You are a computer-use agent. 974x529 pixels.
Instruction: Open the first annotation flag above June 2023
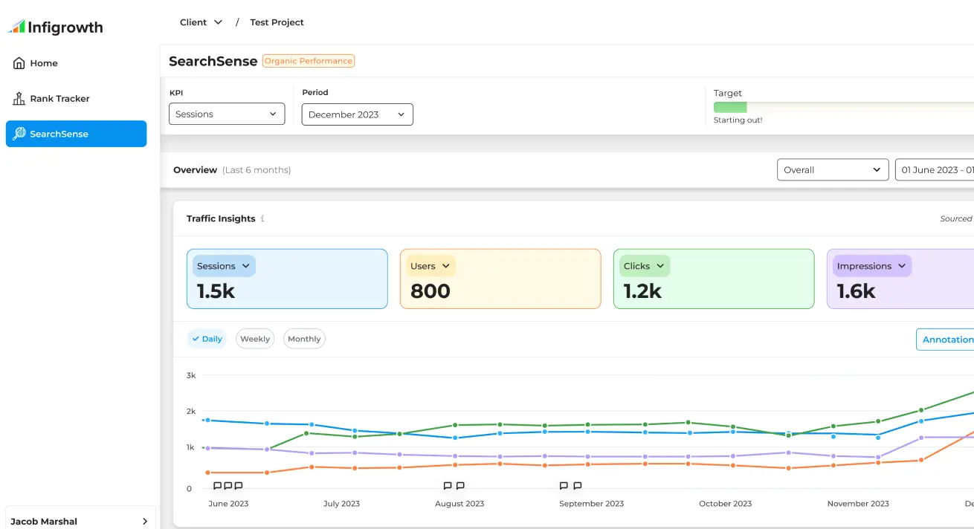218,485
